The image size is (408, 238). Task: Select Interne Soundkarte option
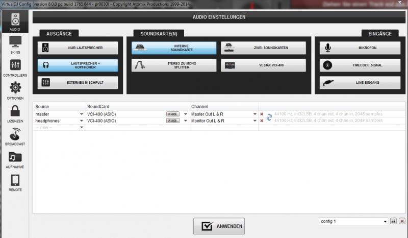(x=174, y=48)
